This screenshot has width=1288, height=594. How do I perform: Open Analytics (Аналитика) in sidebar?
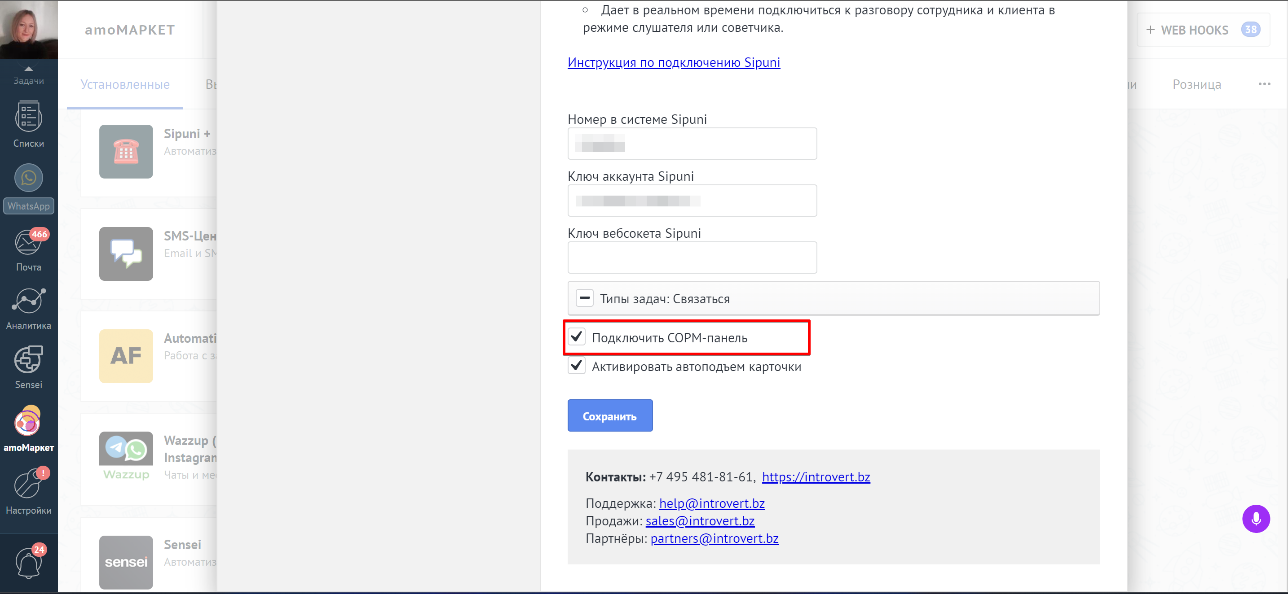coord(28,309)
